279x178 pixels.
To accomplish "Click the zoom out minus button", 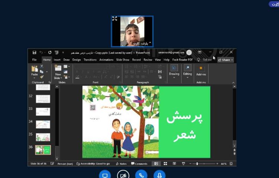I will click(190, 164).
